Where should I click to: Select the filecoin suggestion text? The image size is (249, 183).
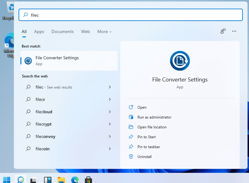tap(42, 149)
